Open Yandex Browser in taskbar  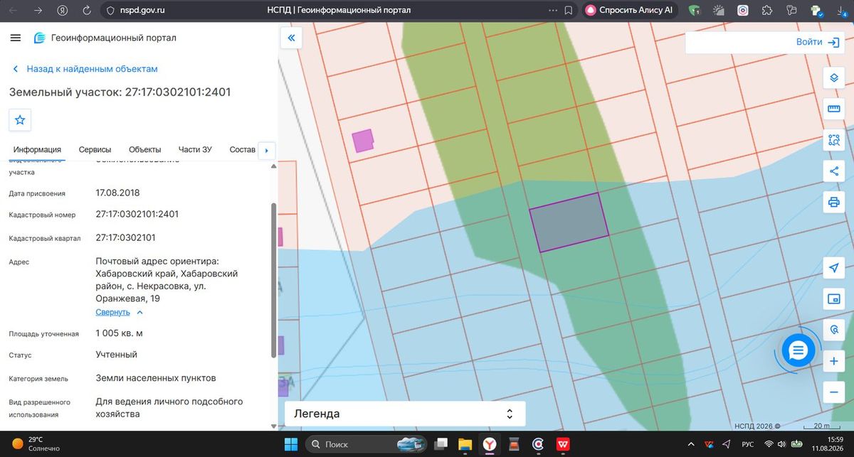(490, 444)
